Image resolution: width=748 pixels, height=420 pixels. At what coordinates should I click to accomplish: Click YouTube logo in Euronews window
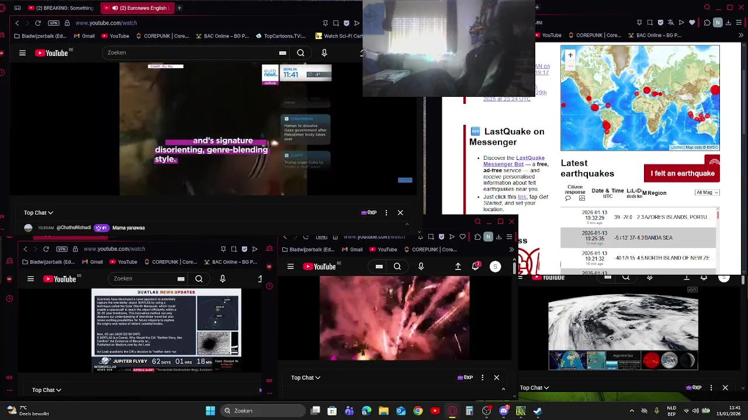click(53, 52)
